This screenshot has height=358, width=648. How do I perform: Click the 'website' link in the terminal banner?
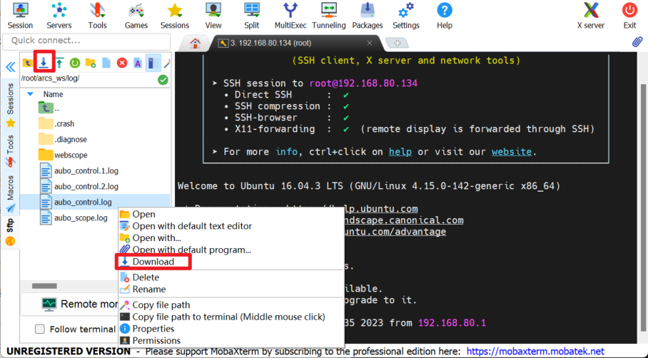[512, 152]
